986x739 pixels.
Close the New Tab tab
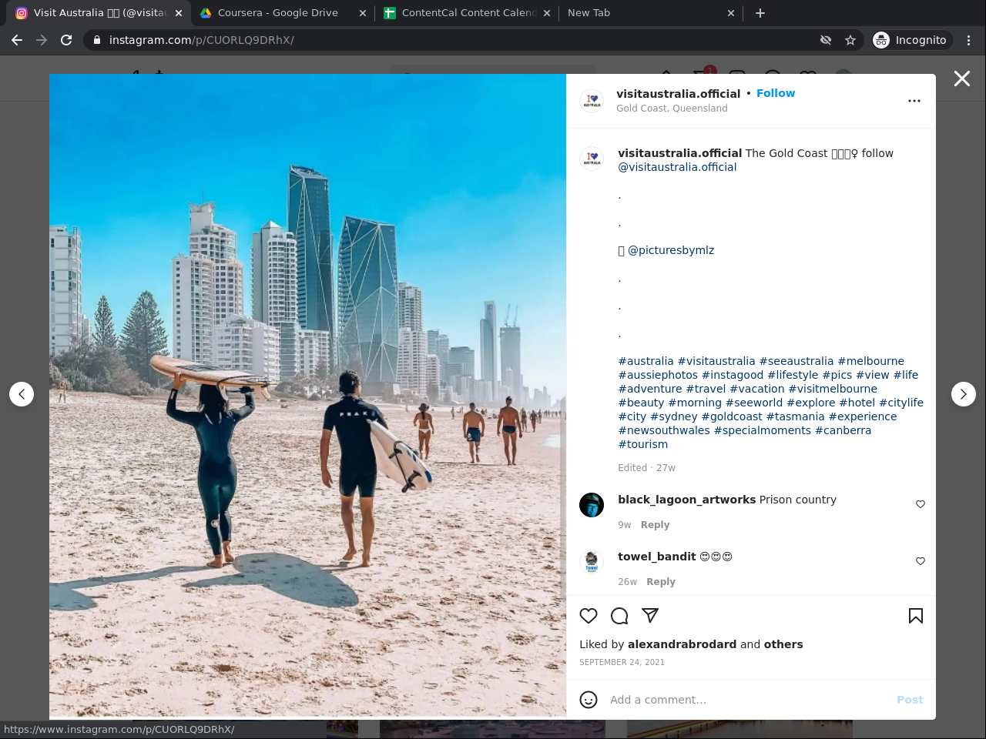(731, 13)
